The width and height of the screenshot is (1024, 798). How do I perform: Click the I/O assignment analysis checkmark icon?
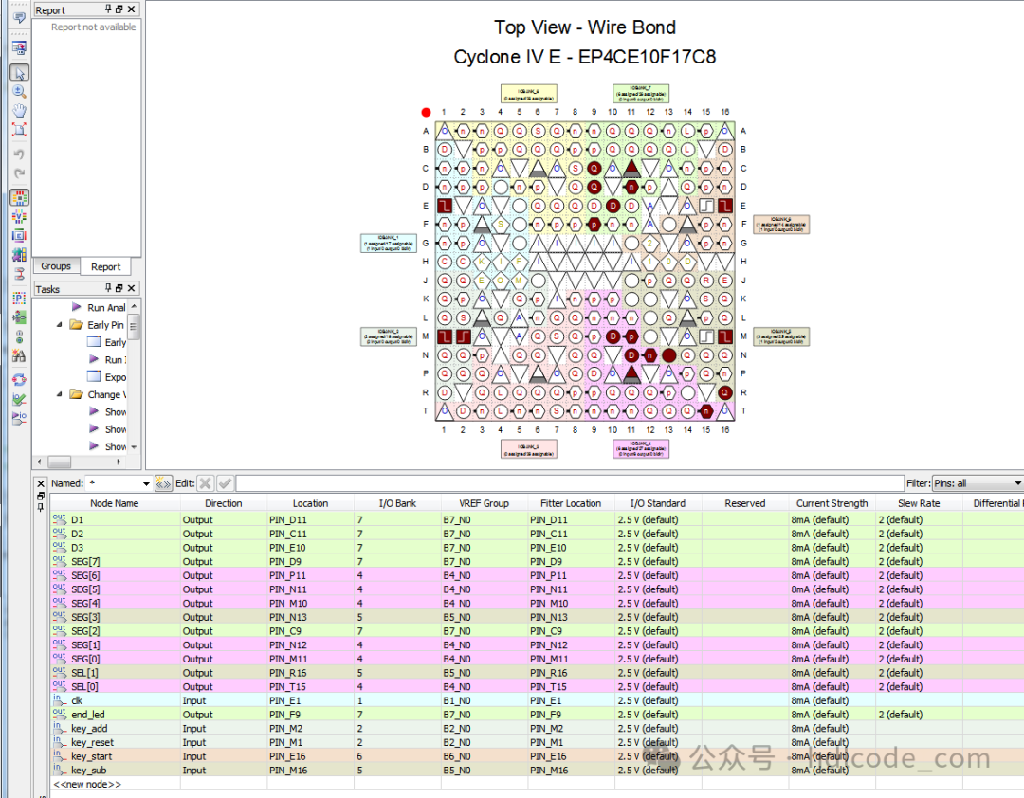[x=20, y=399]
